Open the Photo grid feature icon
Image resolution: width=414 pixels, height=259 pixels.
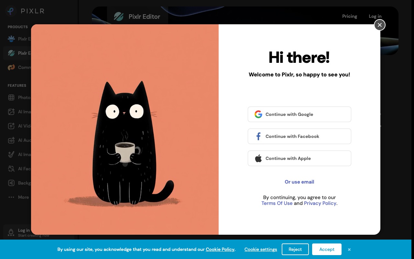[x=11, y=97]
